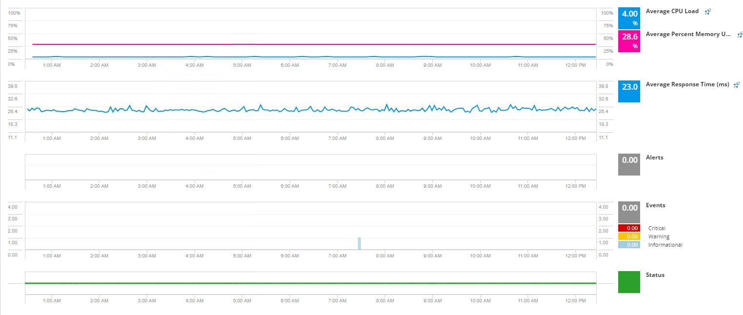Click the rocket icon beside Average CPU Load
The width and height of the screenshot is (743, 315).
tap(708, 11)
